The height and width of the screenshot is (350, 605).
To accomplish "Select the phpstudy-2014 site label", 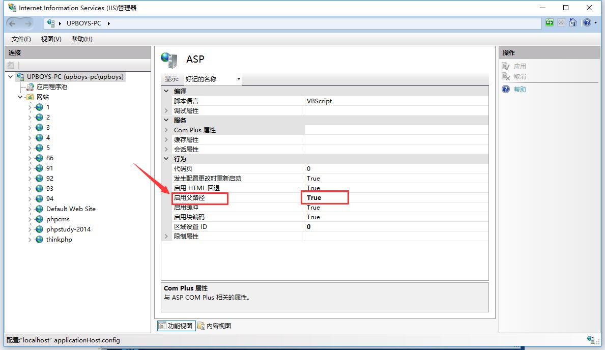I will coord(68,229).
